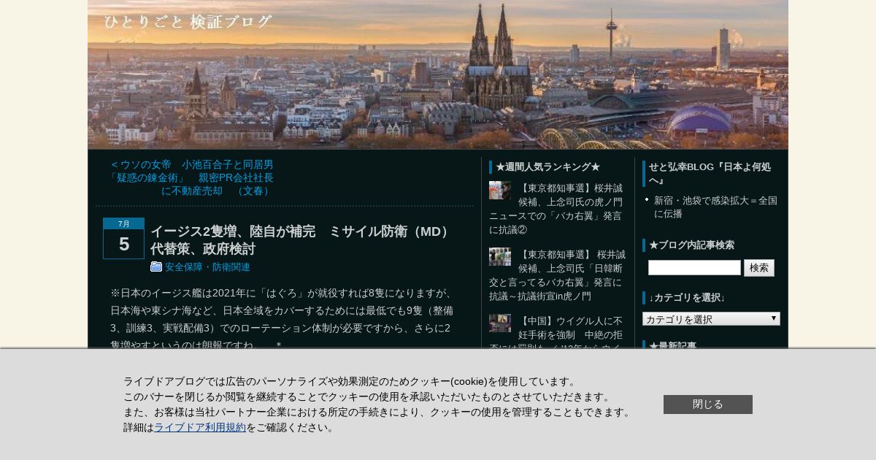876x460 pixels.
Task: Open article イージス2隻増、陸自が補完
Action: pyautogui.click(x=301, y=240)
